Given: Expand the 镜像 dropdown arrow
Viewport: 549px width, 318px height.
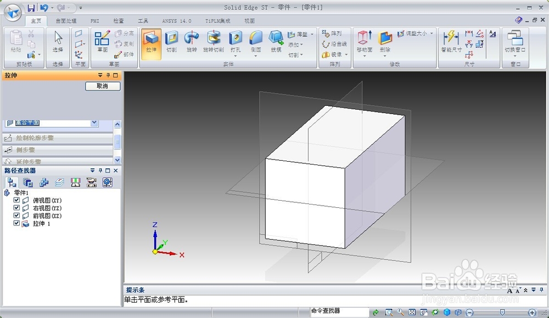Looking at the screenshot, I should coord(346,55).
